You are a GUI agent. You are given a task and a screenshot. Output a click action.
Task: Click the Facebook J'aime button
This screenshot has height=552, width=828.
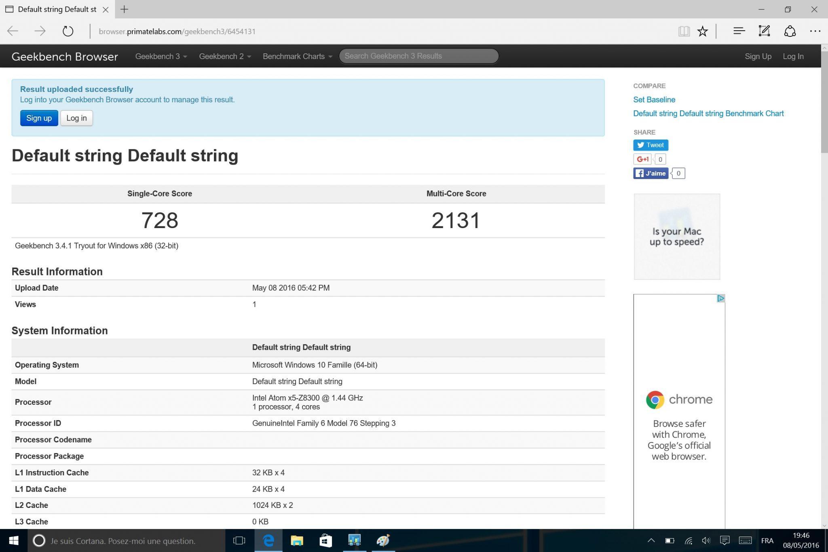point(651,173)
